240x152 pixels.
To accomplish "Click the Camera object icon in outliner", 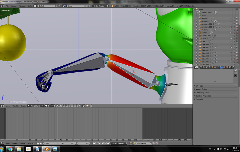I will tap(200, 33).
